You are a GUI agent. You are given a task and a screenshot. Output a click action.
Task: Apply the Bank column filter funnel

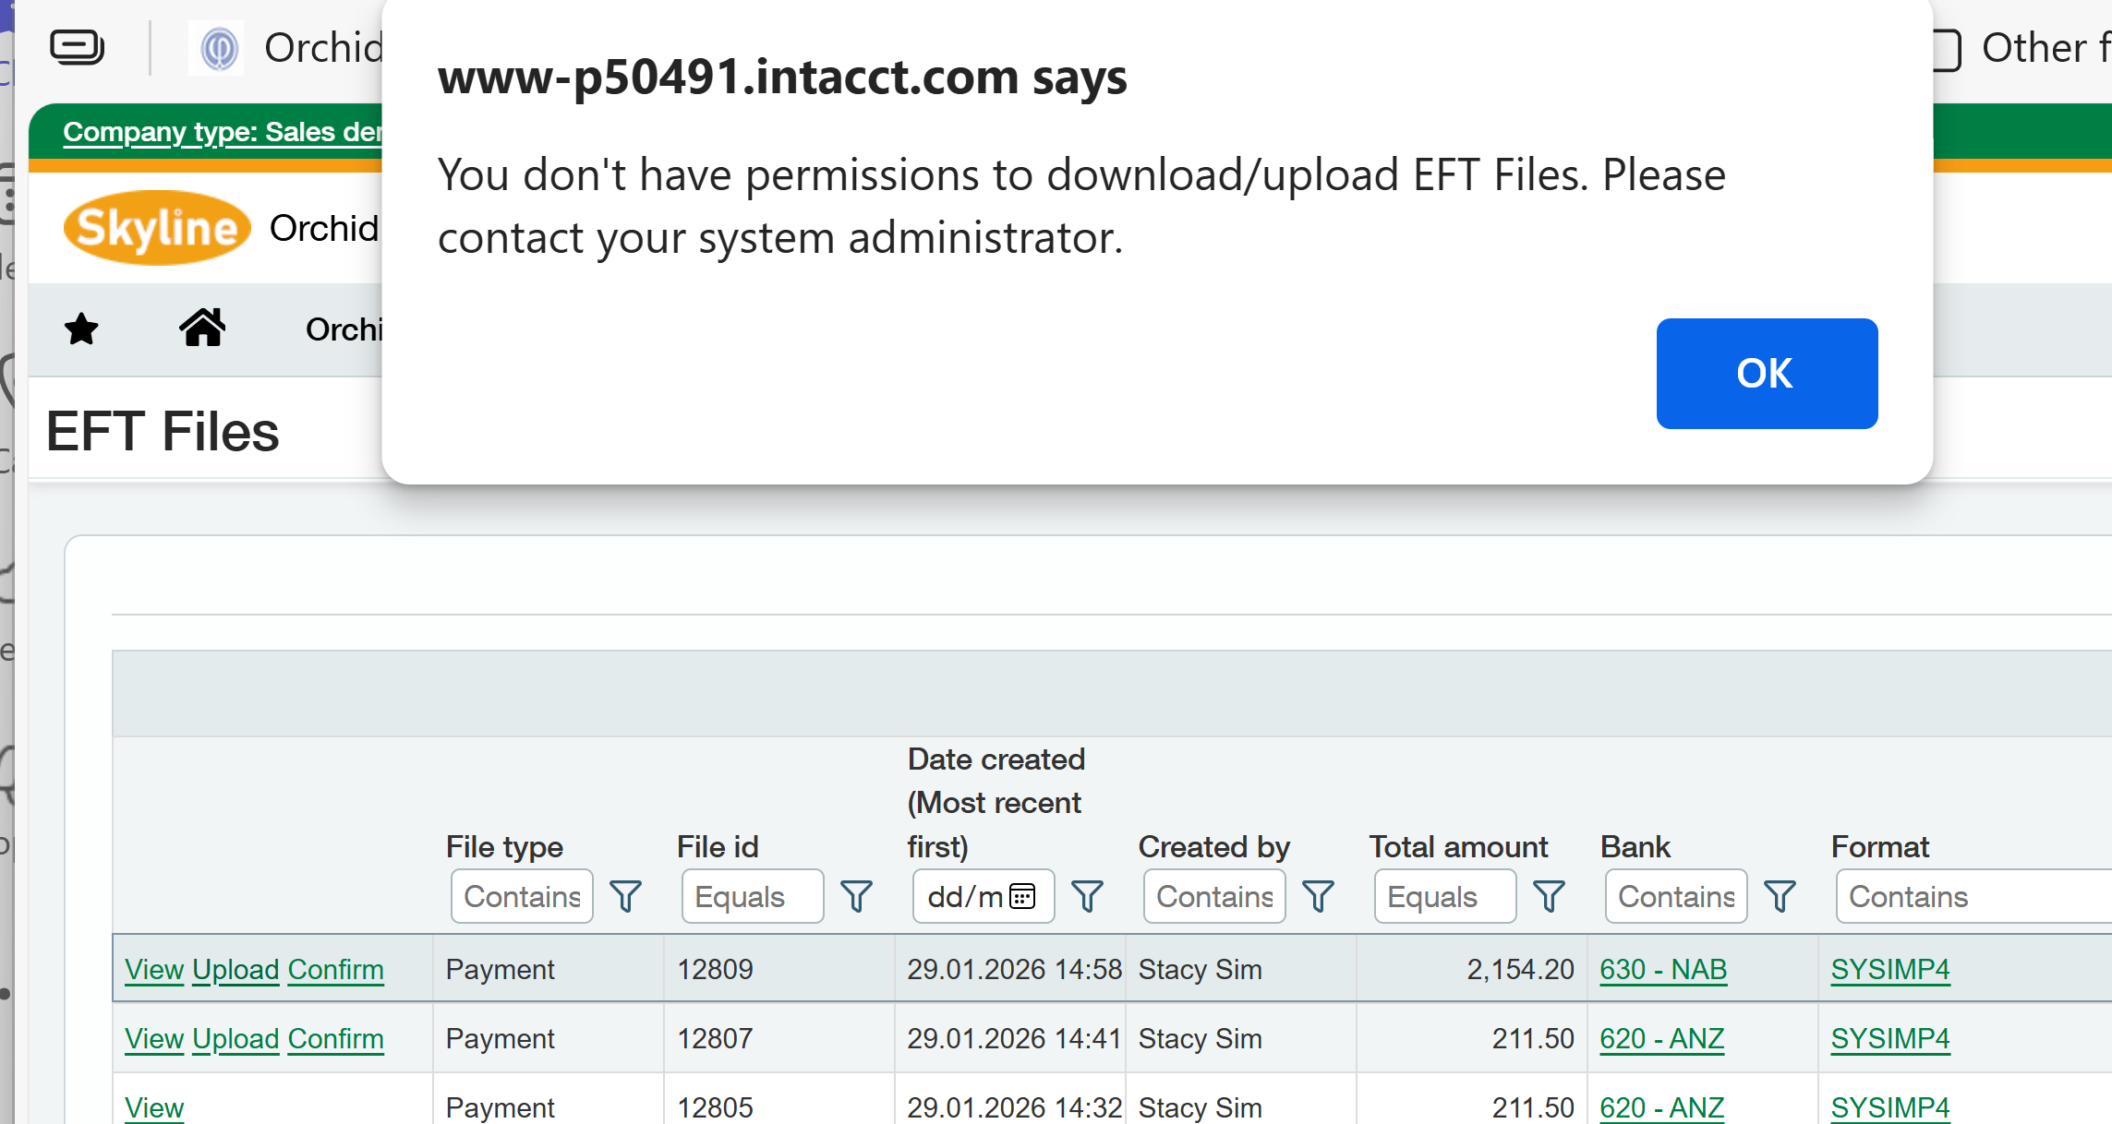[x=1780, y=896]
